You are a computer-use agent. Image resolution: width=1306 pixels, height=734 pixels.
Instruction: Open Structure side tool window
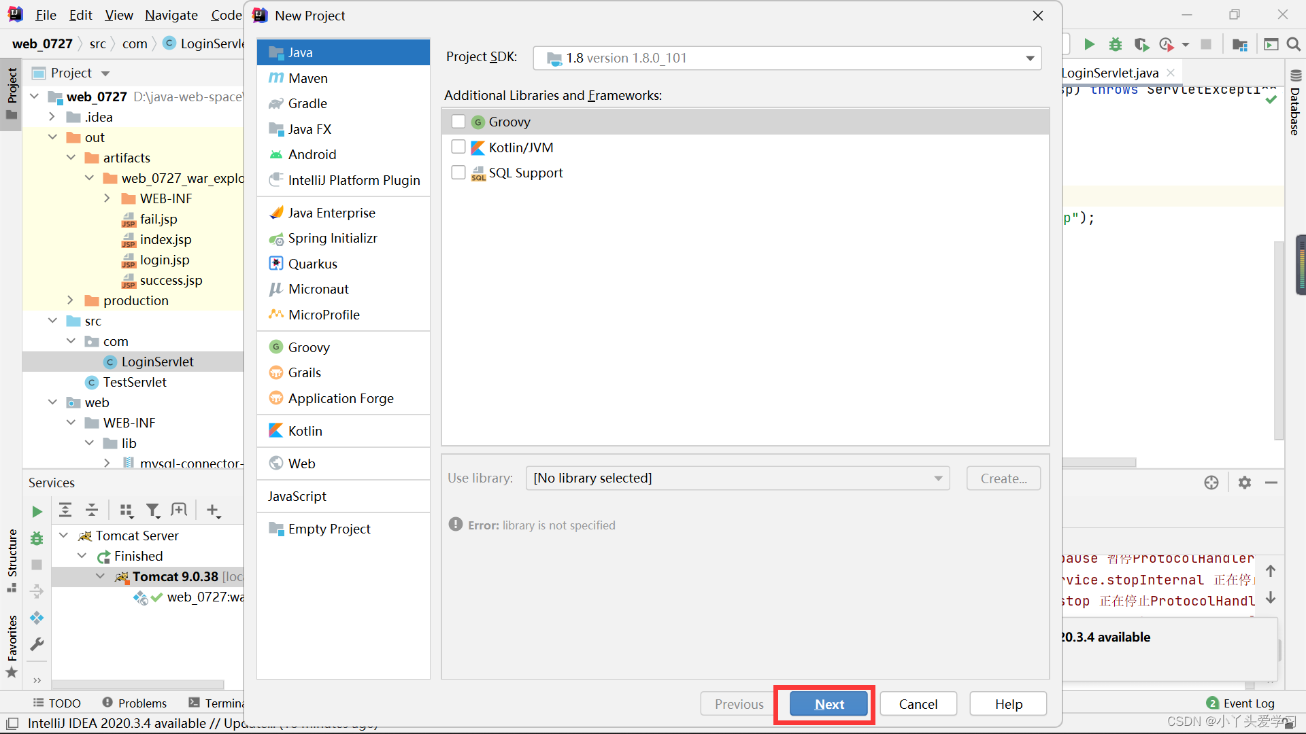click(x=12, y=560)
